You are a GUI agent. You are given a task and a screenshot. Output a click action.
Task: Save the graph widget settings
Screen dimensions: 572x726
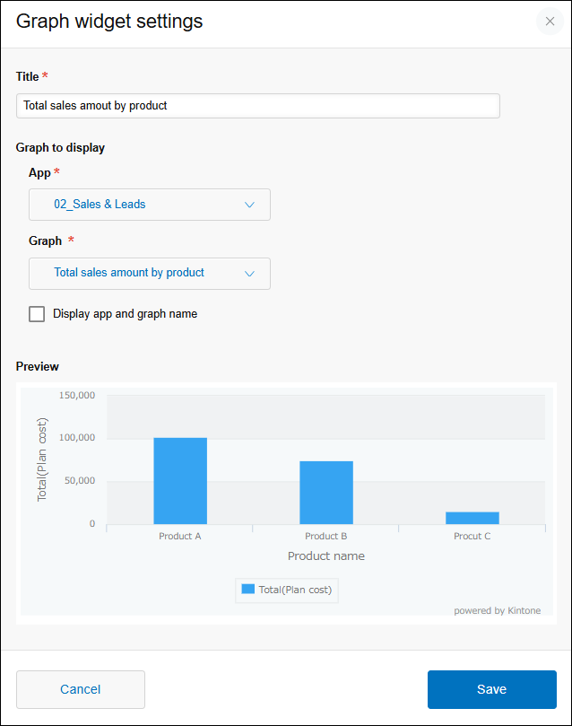(x=491, y=689)
